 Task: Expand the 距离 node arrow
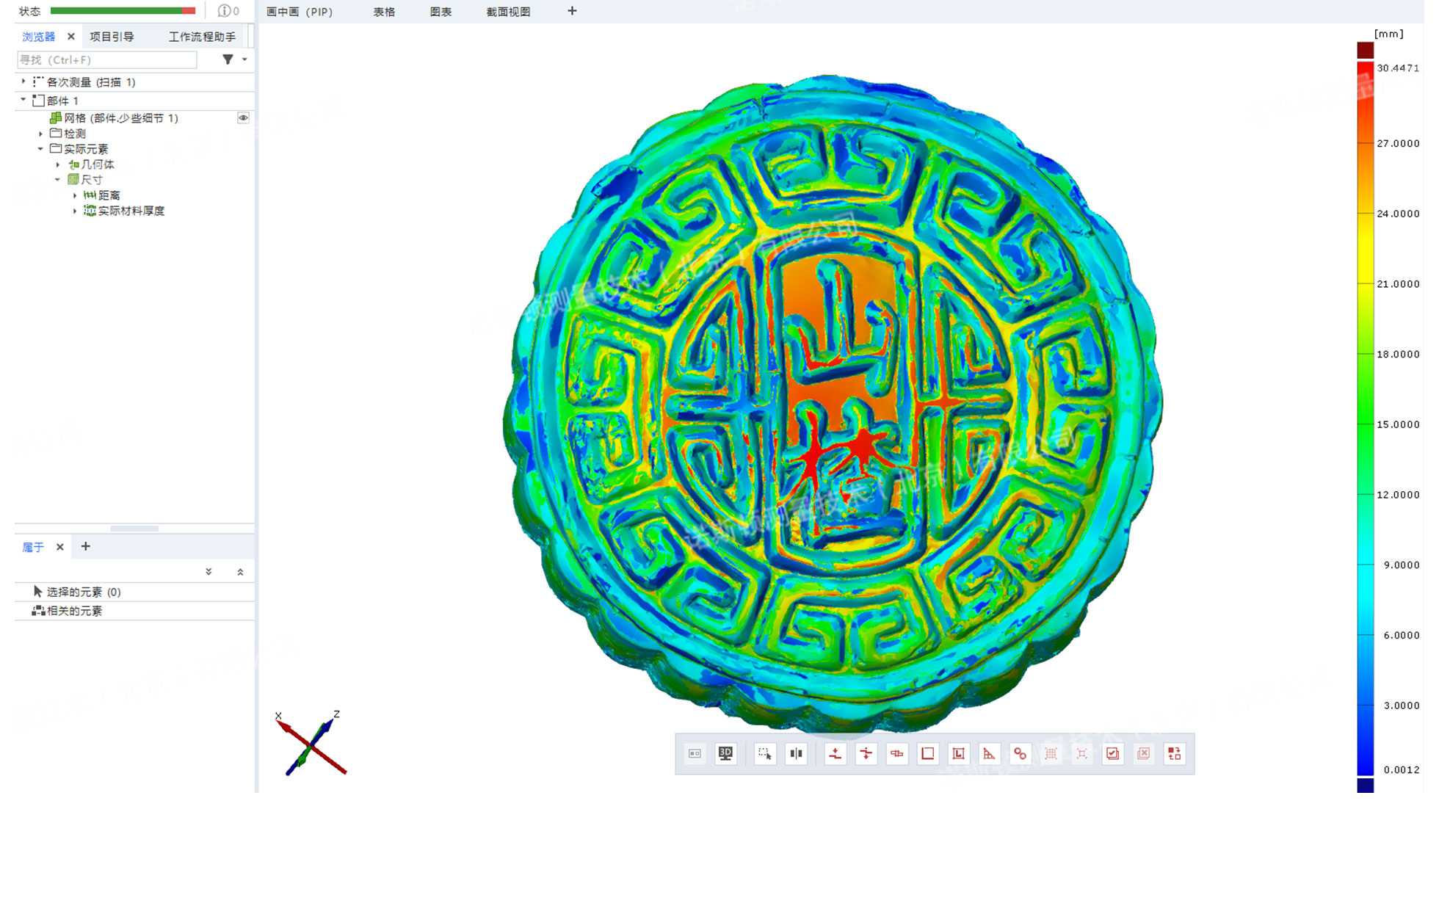pos(75,195)
